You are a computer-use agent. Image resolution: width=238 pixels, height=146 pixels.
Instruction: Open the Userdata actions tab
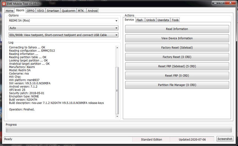point(163,20)
